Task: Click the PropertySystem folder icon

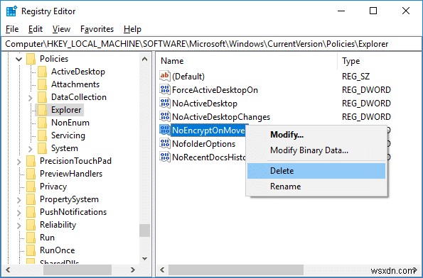Action: tap(31, 199)
